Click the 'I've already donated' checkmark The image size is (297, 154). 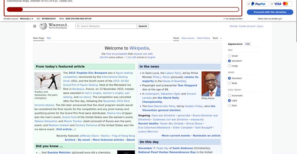pos(224,19)
